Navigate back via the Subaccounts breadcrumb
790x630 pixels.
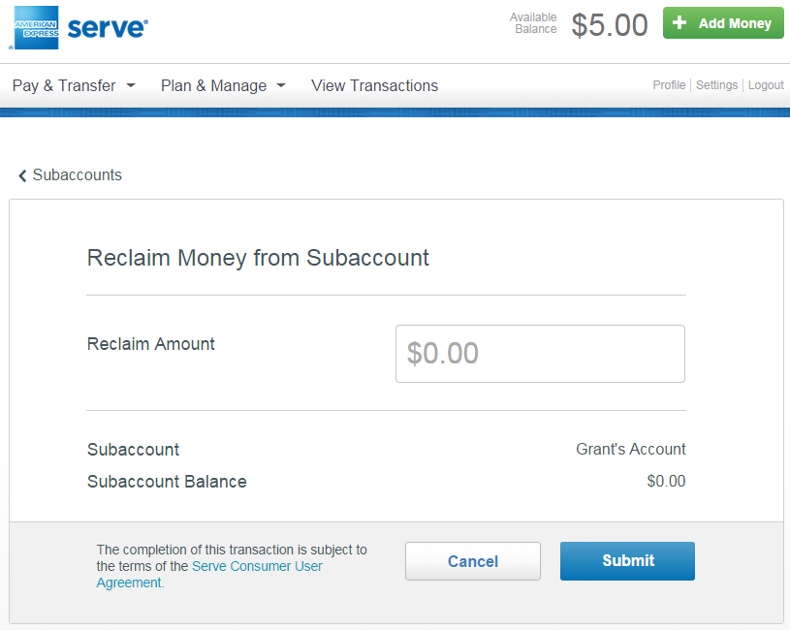coord(75,174)
